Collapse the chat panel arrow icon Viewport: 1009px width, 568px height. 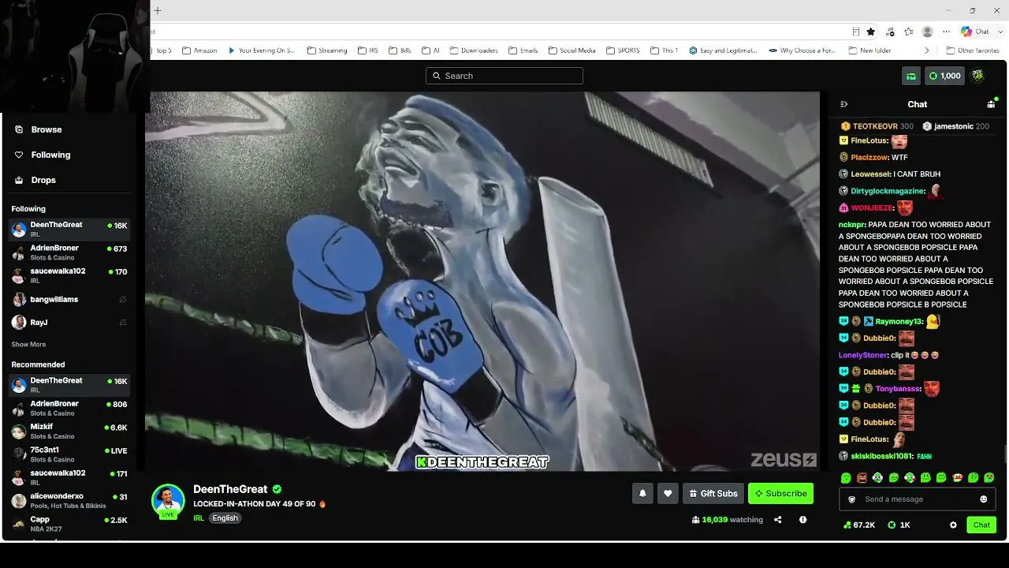844,104
